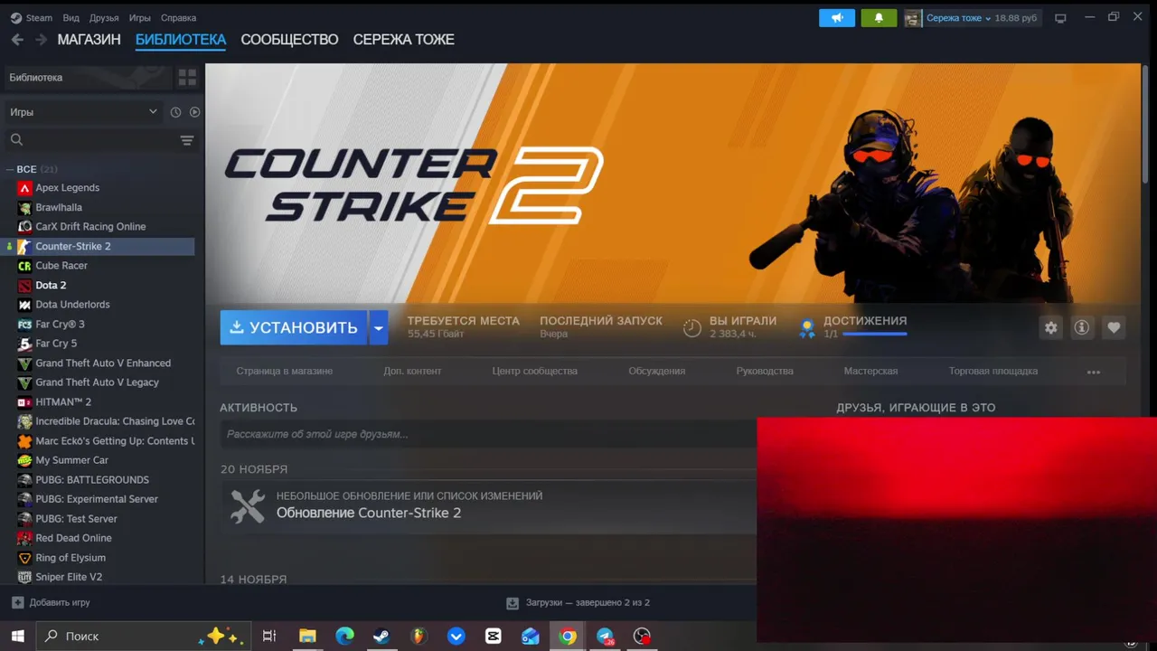Open the Друзья menu
The image size is (1157, 651).
[x=104, y=18]
